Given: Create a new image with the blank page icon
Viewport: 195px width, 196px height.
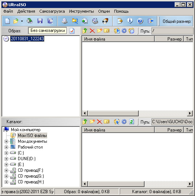Looking at the screenshot, I should point(7,21).
